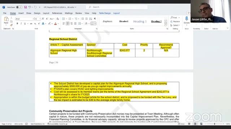Click the Strikethrough icon
The width and height of the screenshot is (231, 129).
[x=31, y=24]
